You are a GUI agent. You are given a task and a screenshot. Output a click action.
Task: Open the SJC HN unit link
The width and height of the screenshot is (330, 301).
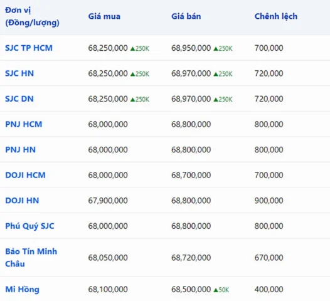click(x=19, y=73)
